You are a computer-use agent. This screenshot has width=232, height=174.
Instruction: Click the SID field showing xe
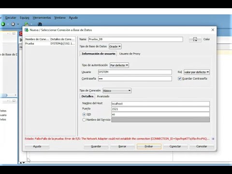coord(160,115)
